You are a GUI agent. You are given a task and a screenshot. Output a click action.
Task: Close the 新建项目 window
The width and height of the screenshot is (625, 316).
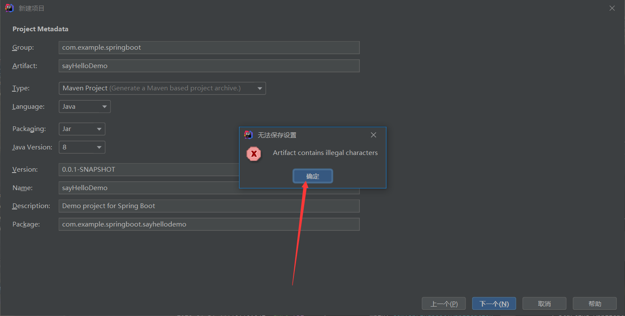[612, 8]
